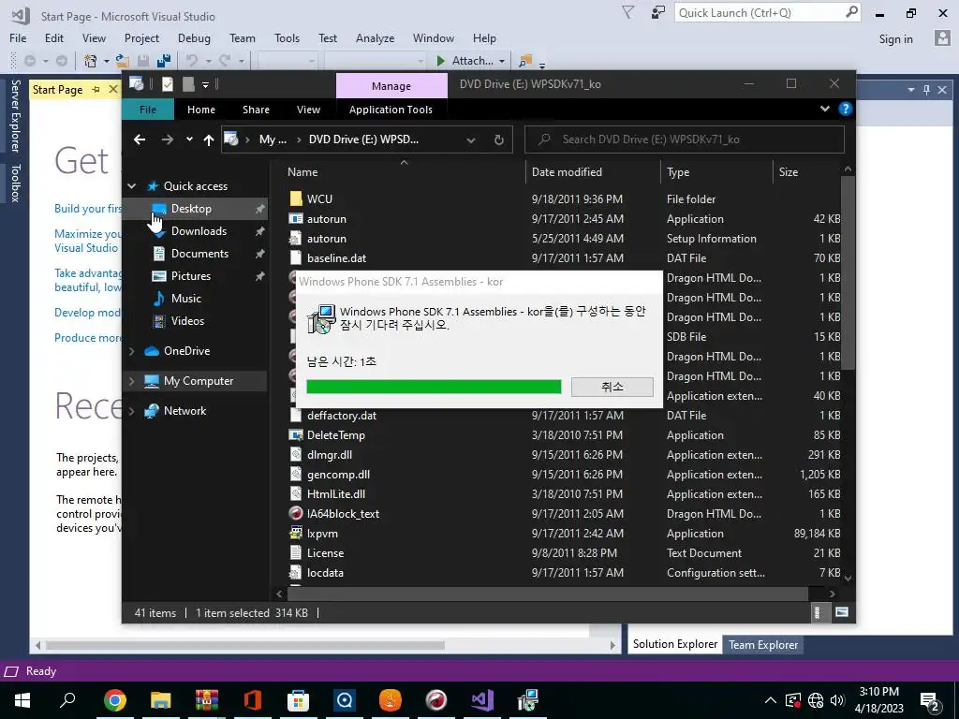The width and height of the screenshot is (959, 719).
Task: Switch Explorer to large icons view in status bar
Action: 842,612
